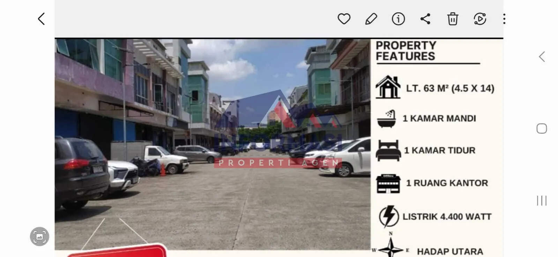Show photo details with the info icon

click(x=398, y=19)
